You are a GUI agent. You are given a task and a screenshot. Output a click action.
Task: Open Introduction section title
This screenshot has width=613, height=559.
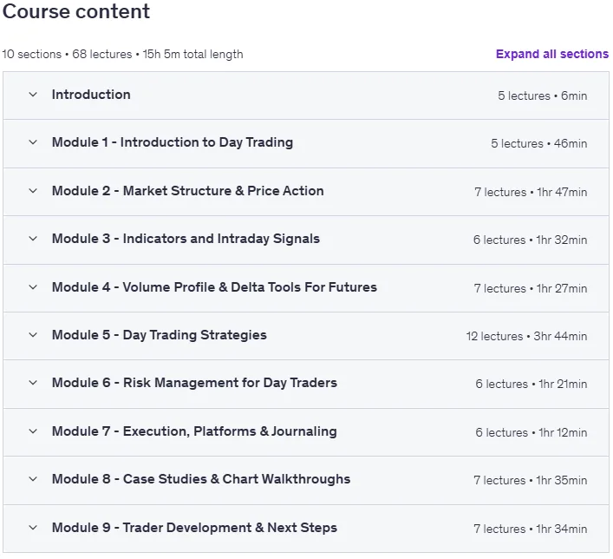point(91,95)
